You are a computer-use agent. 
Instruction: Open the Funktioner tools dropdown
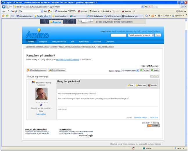click(178, 16)
